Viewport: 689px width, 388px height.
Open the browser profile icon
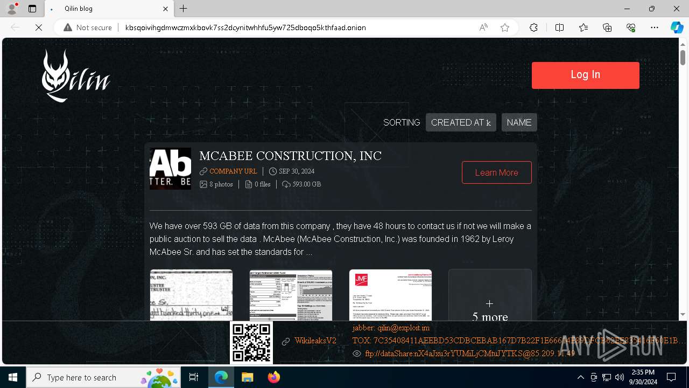coord(12,9)
